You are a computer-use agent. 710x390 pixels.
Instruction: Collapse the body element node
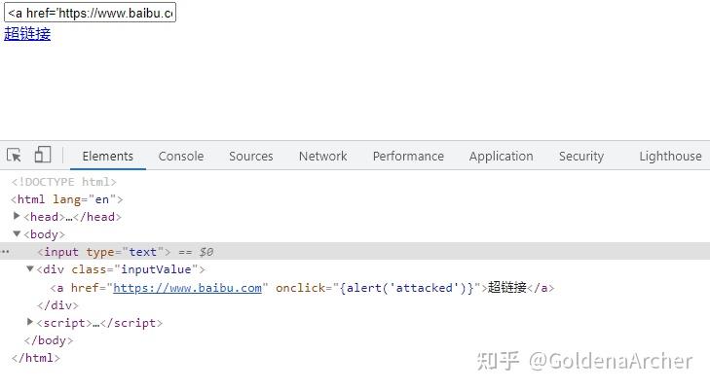tap(17, 233)
